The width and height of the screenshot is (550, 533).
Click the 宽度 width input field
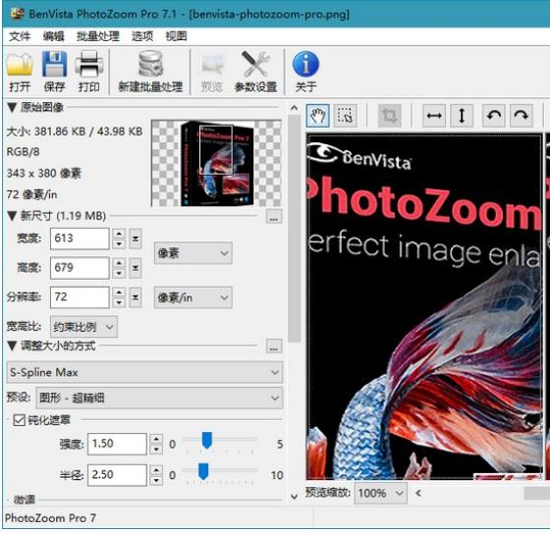pyautogui.click(x=80, y=239)
